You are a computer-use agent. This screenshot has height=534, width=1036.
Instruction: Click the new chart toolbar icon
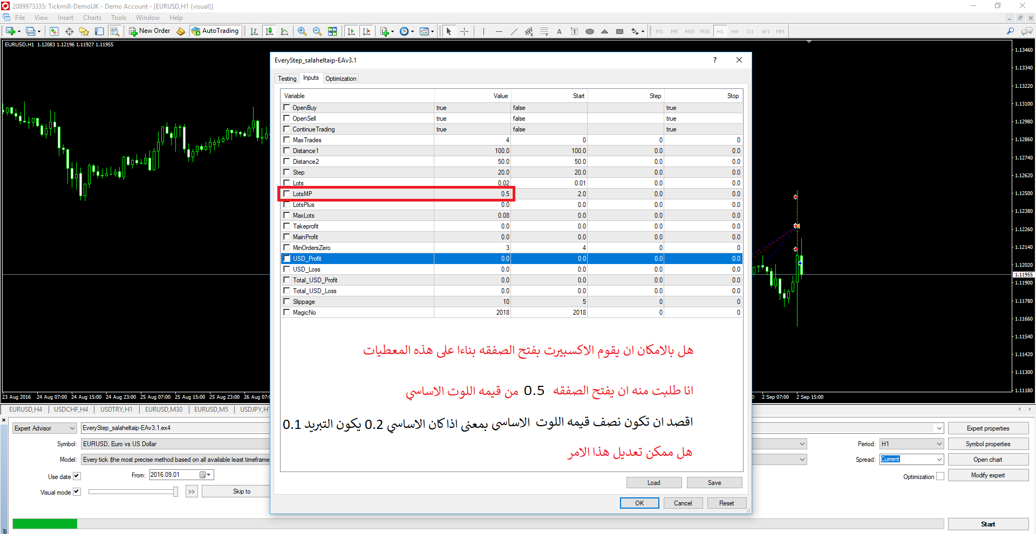click(11, 31)
